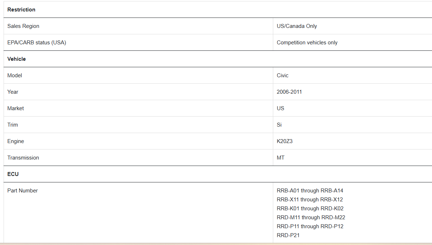
Task: Select the Restriction section heading
Action: click(x=21, y=10)
